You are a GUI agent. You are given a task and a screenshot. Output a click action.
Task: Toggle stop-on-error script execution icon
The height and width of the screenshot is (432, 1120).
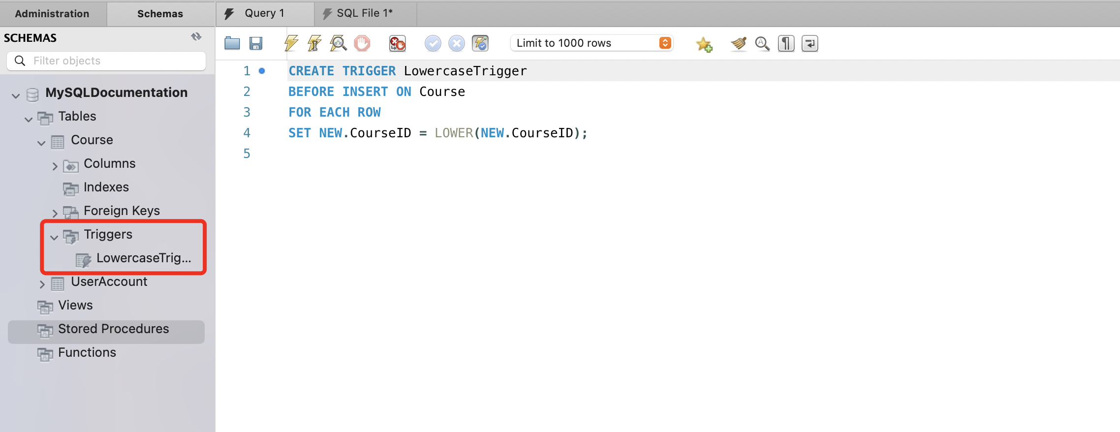click(x=397, y=43)
